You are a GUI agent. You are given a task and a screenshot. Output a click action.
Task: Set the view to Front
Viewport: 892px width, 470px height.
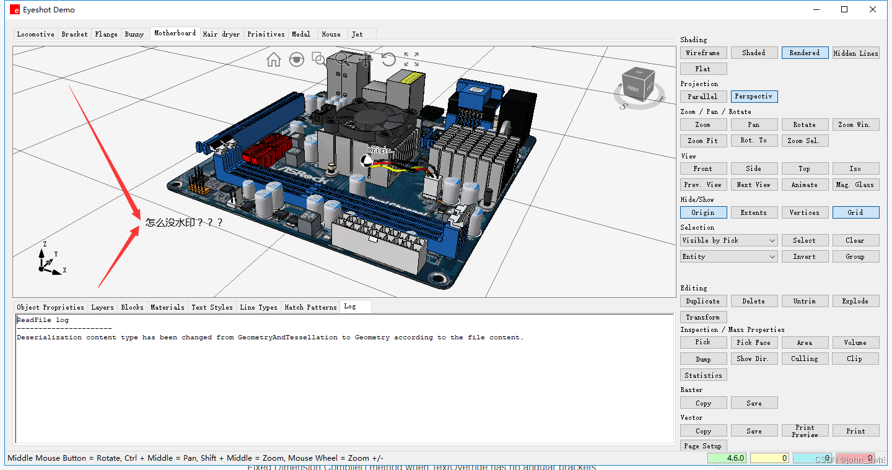point(703,168)
